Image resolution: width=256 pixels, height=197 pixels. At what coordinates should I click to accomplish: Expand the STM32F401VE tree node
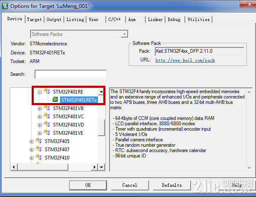tap(40, 133)
